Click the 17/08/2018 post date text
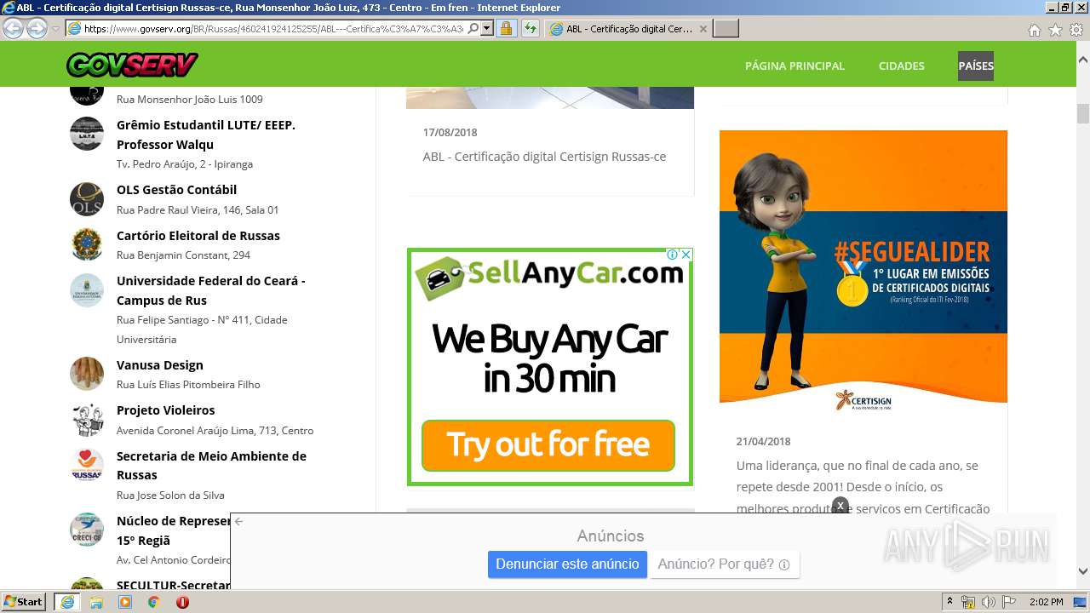1090x613 pixels. click(x=450, y=133)
